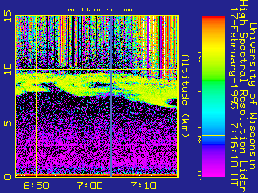Click the 7:10 time axis label

(144, 185)
